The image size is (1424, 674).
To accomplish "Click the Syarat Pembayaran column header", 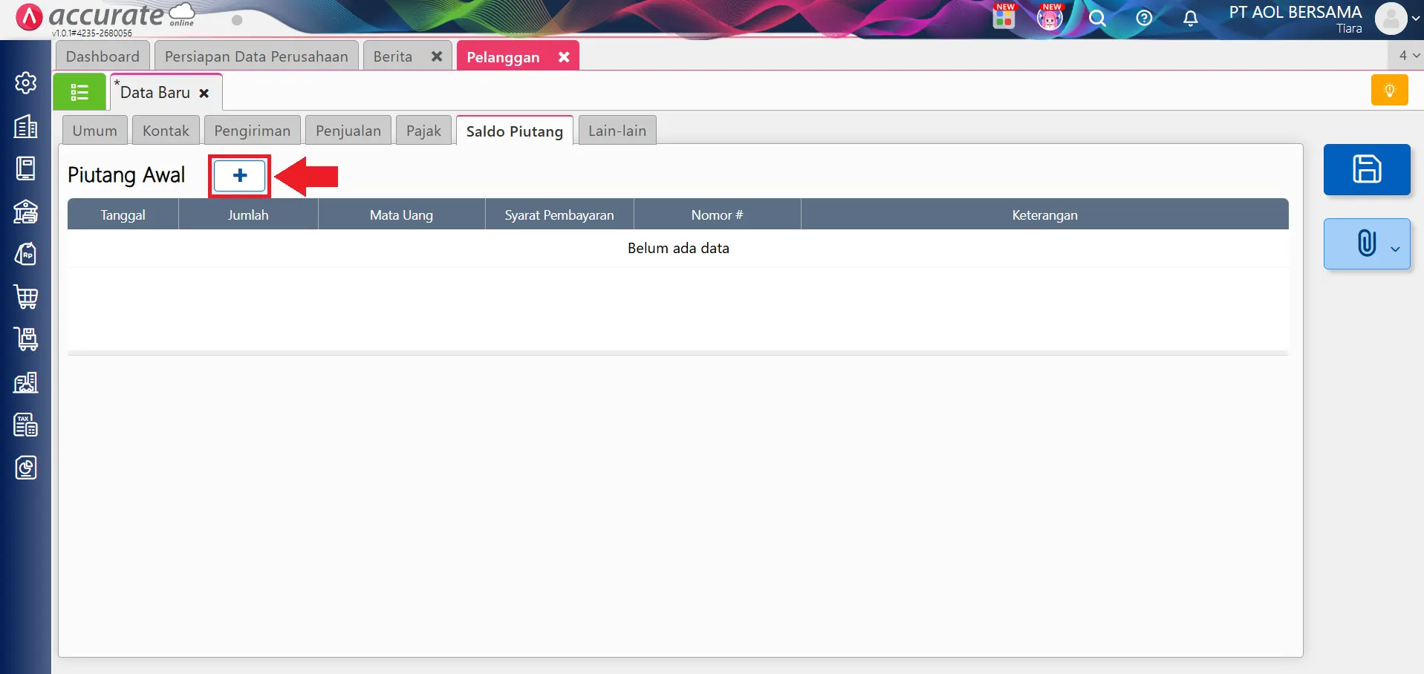I will click(559, 215).
